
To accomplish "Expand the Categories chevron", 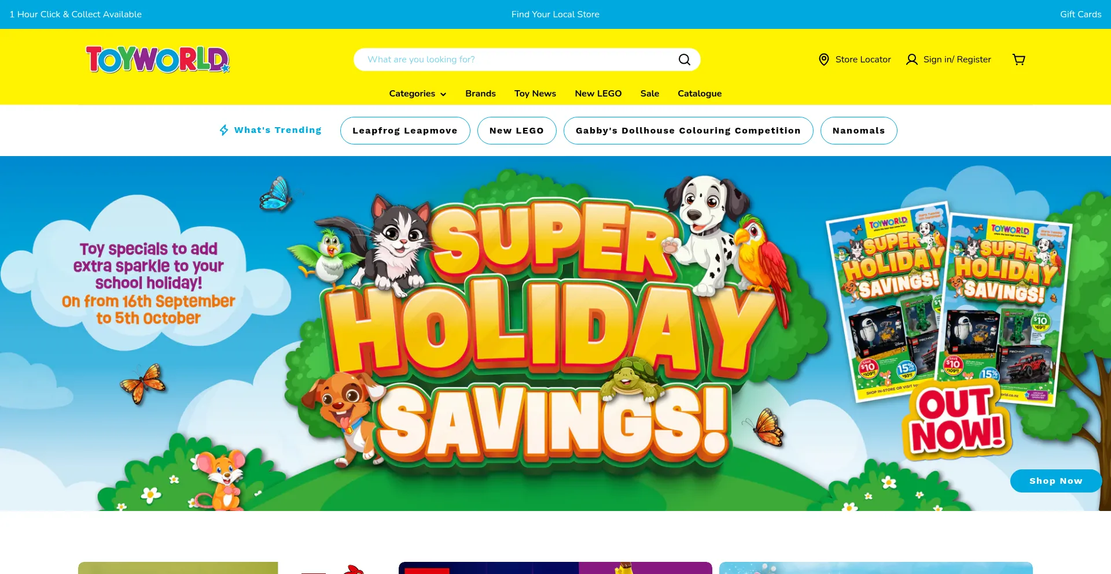I will coord(443,94).
